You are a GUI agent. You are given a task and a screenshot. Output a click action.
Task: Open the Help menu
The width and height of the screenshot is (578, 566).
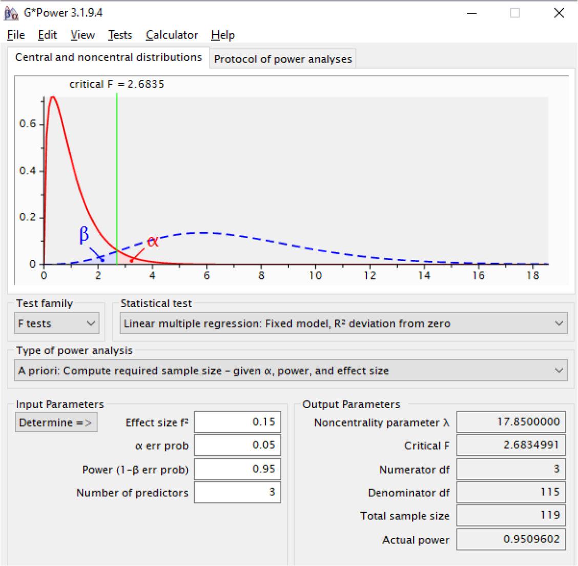[223, 35]
